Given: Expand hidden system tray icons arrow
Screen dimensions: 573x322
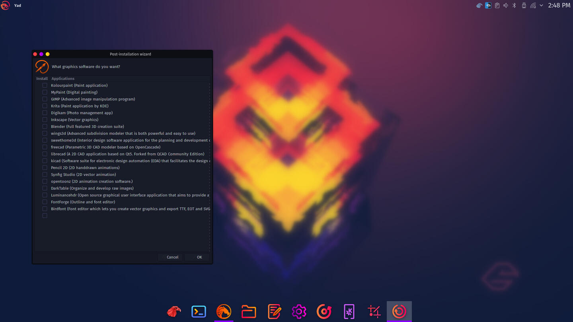Looking at the screenshot, I should pos(541,6).
